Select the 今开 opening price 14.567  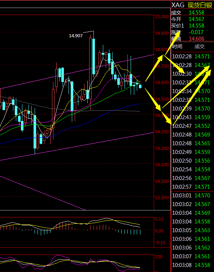click(196, 19)
